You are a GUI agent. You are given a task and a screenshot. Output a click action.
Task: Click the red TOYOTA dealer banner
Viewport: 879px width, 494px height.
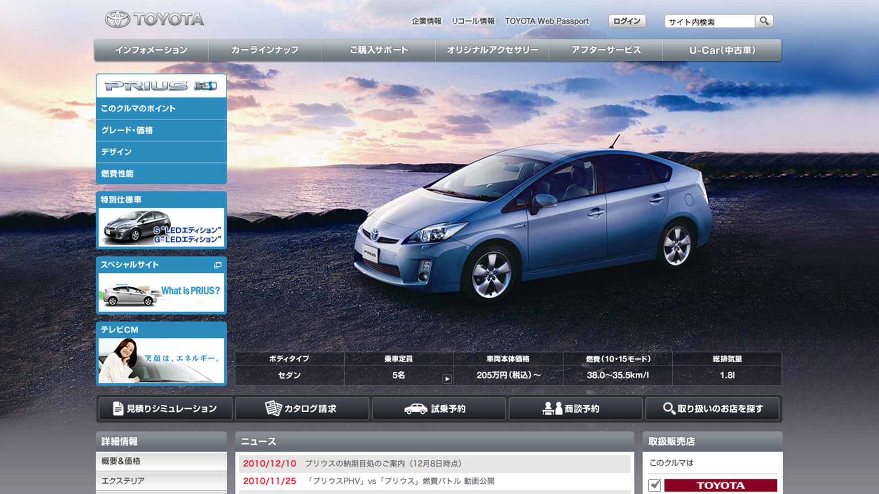pos(721,485)
